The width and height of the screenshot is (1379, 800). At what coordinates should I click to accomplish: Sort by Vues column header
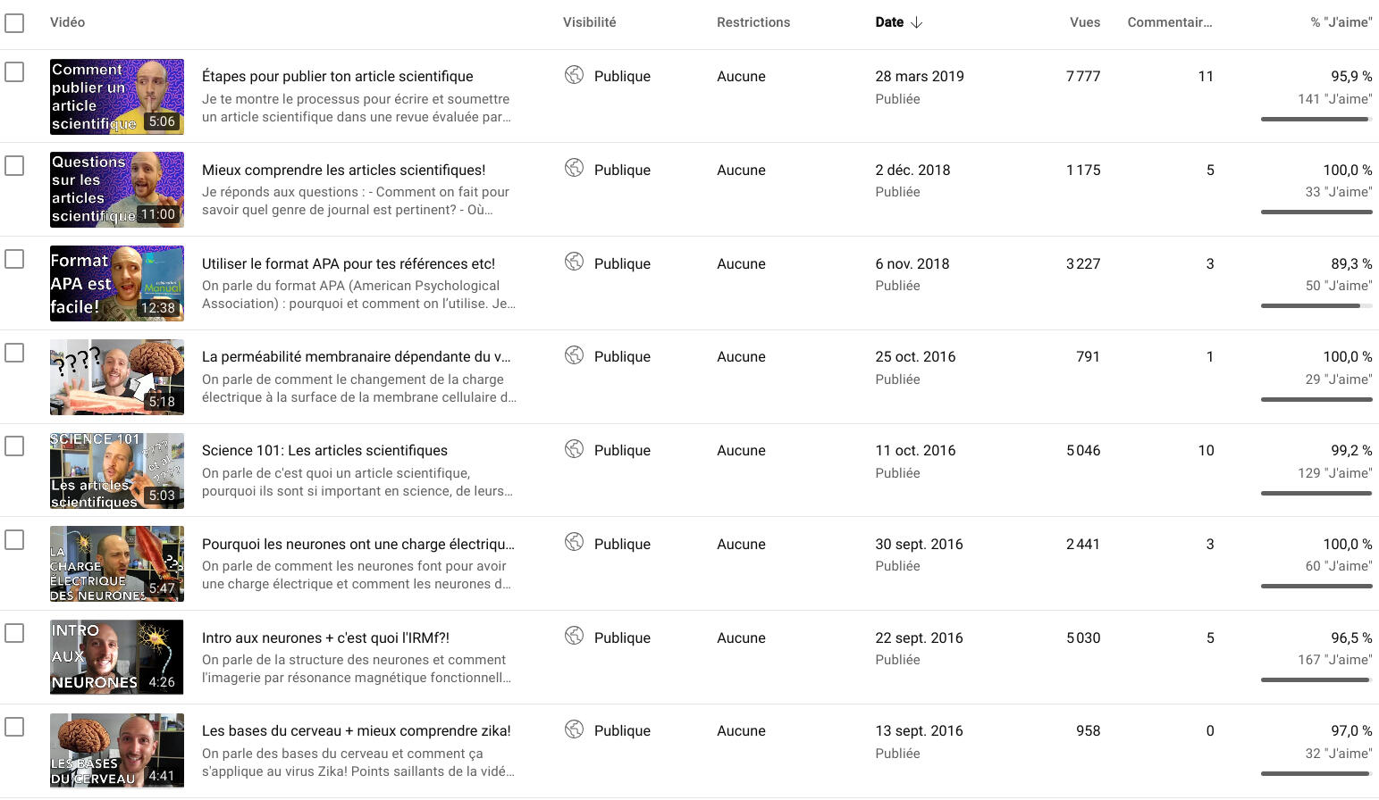(1084, 22)
